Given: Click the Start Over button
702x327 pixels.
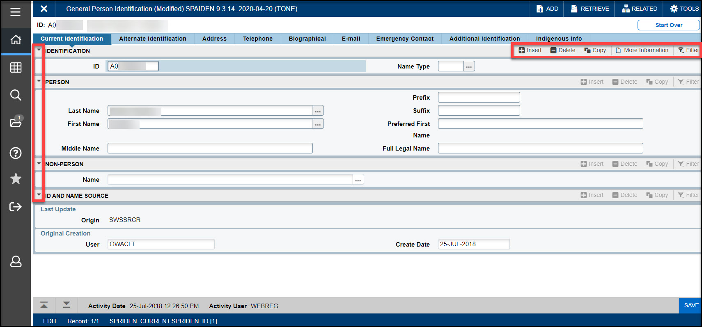Looking at the screenshot, I should tap(668, 25).
